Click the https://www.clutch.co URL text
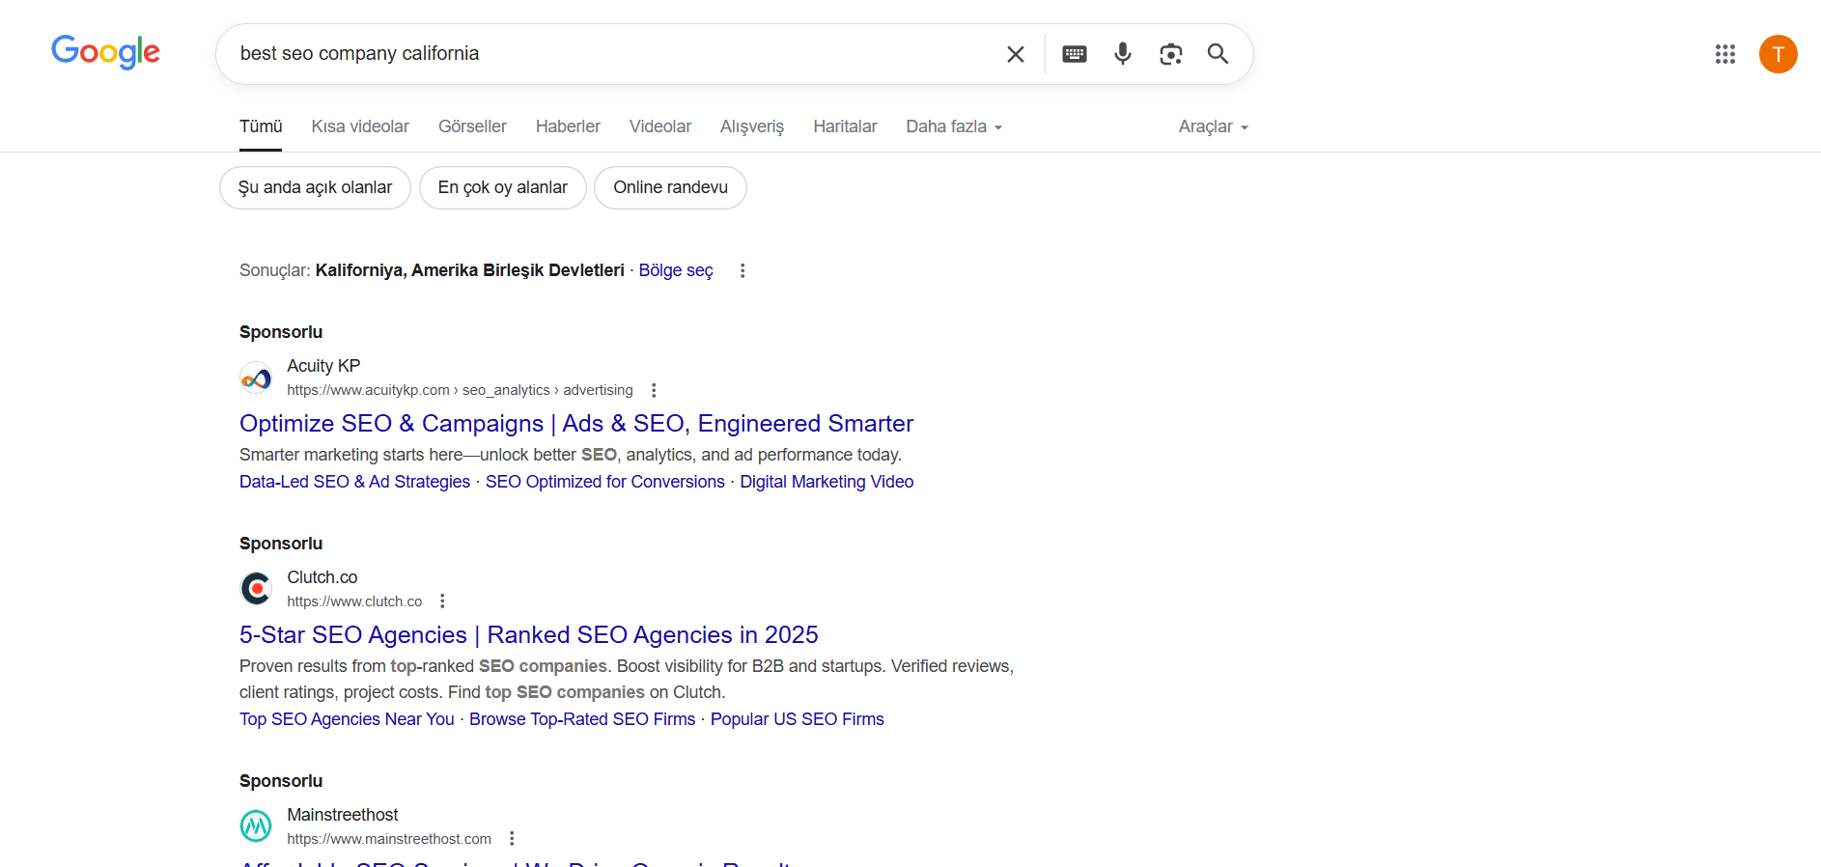Viewport: 1821px width, 867px height. pyautogui.click(x=354, y=601)
